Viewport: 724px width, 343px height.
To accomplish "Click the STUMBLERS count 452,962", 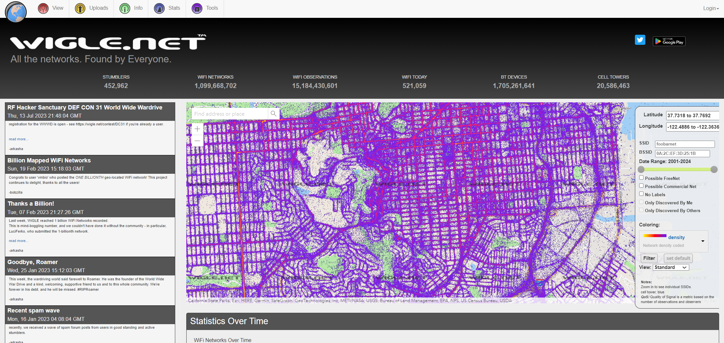I will [116, 86].
